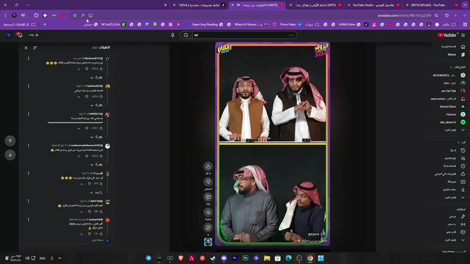Expand show more under subscriptions list

454,130
